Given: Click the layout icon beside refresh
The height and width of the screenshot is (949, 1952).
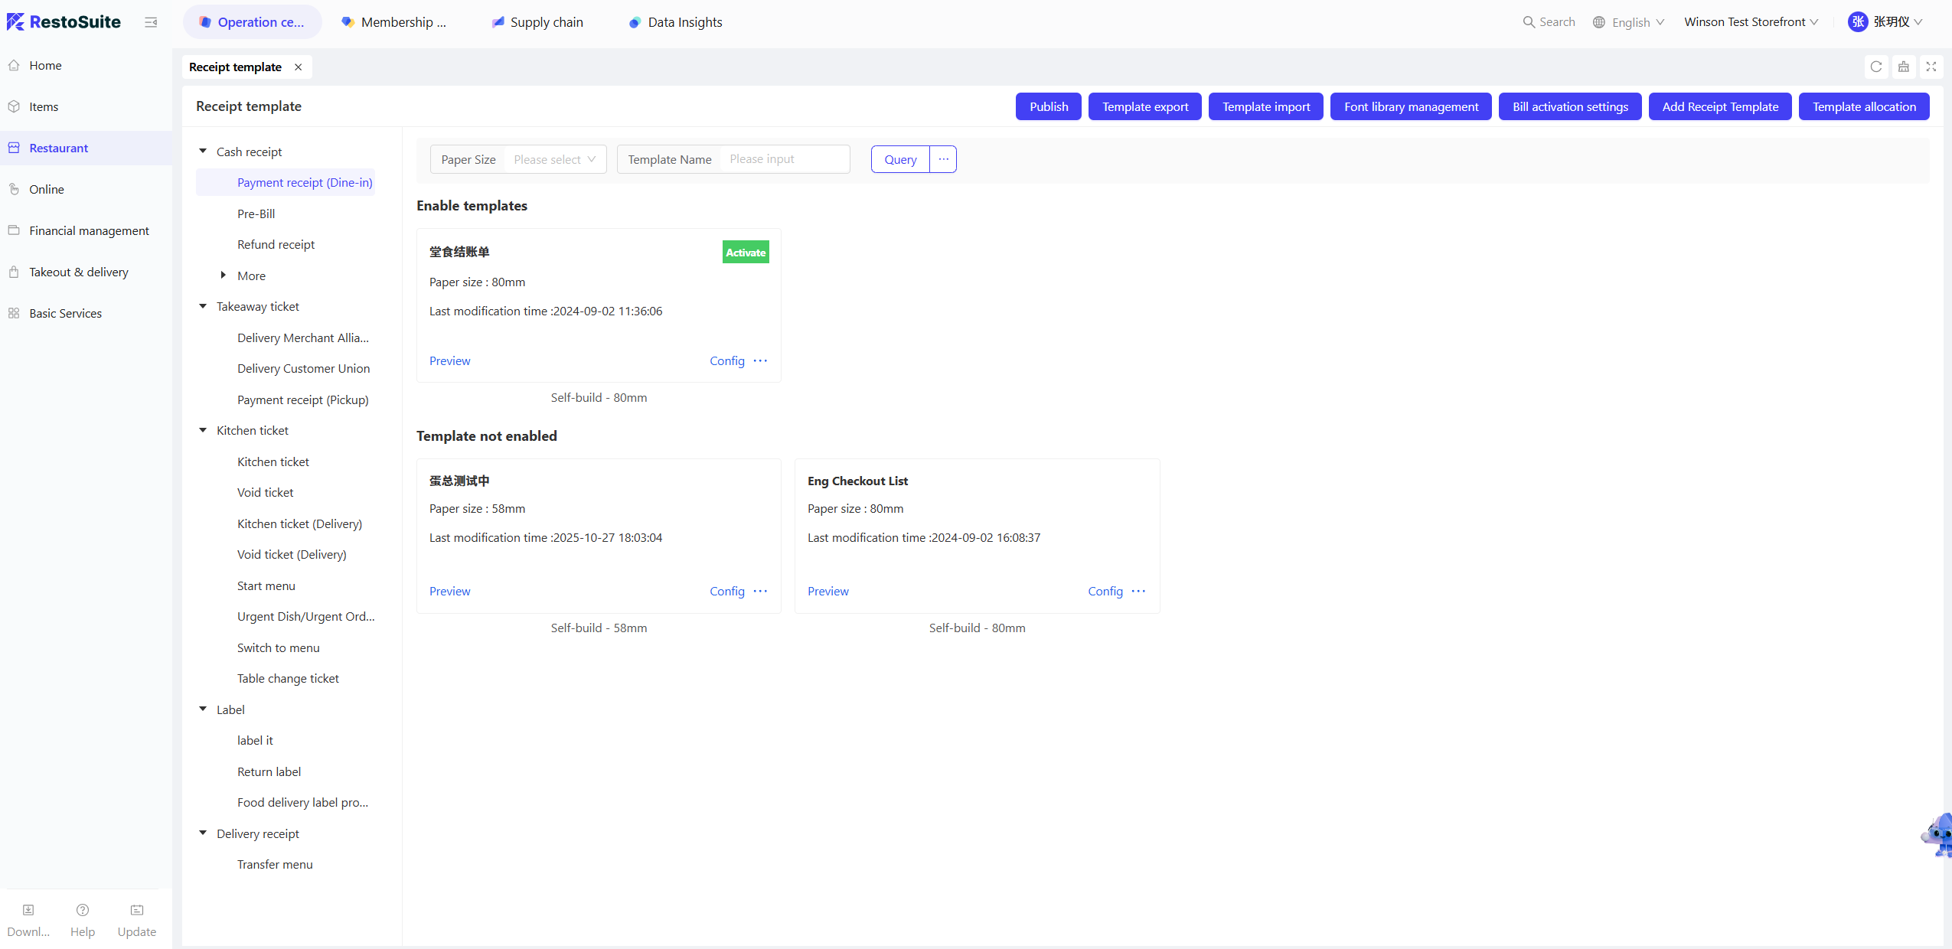Looking at the screenshot, I should point(1903,67).
